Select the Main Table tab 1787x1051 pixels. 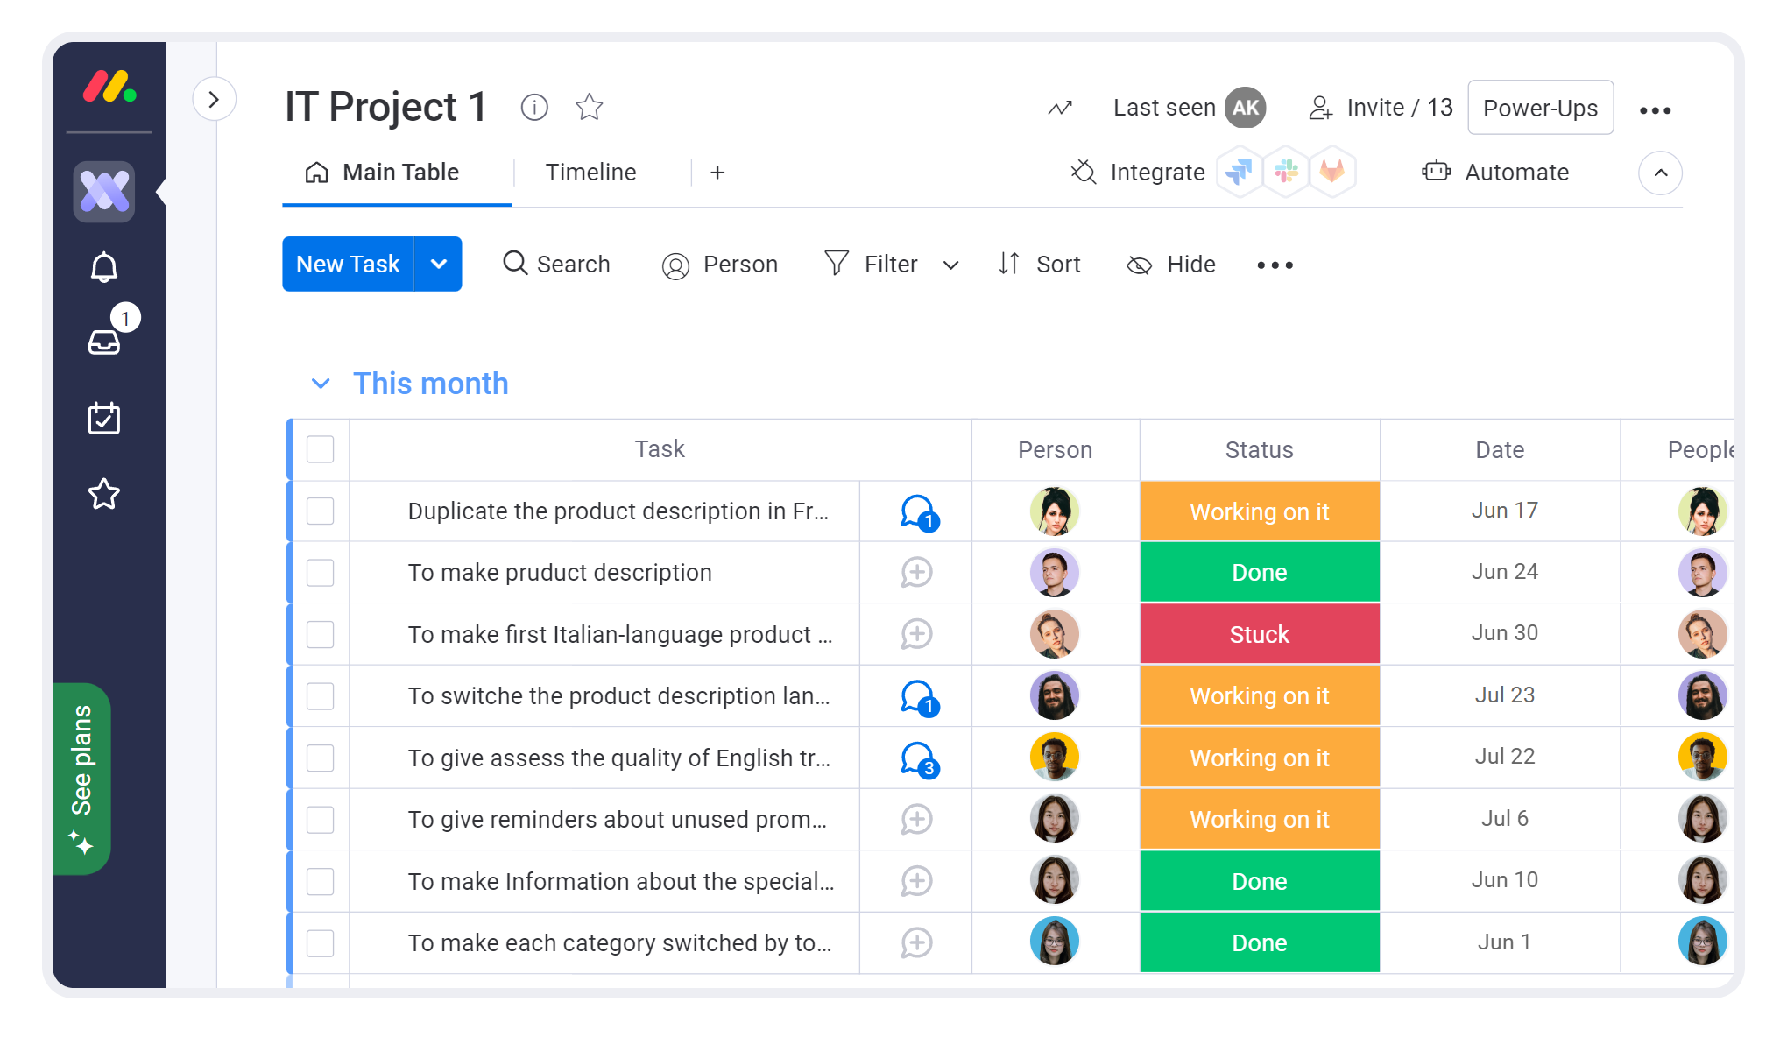(399, 172)
